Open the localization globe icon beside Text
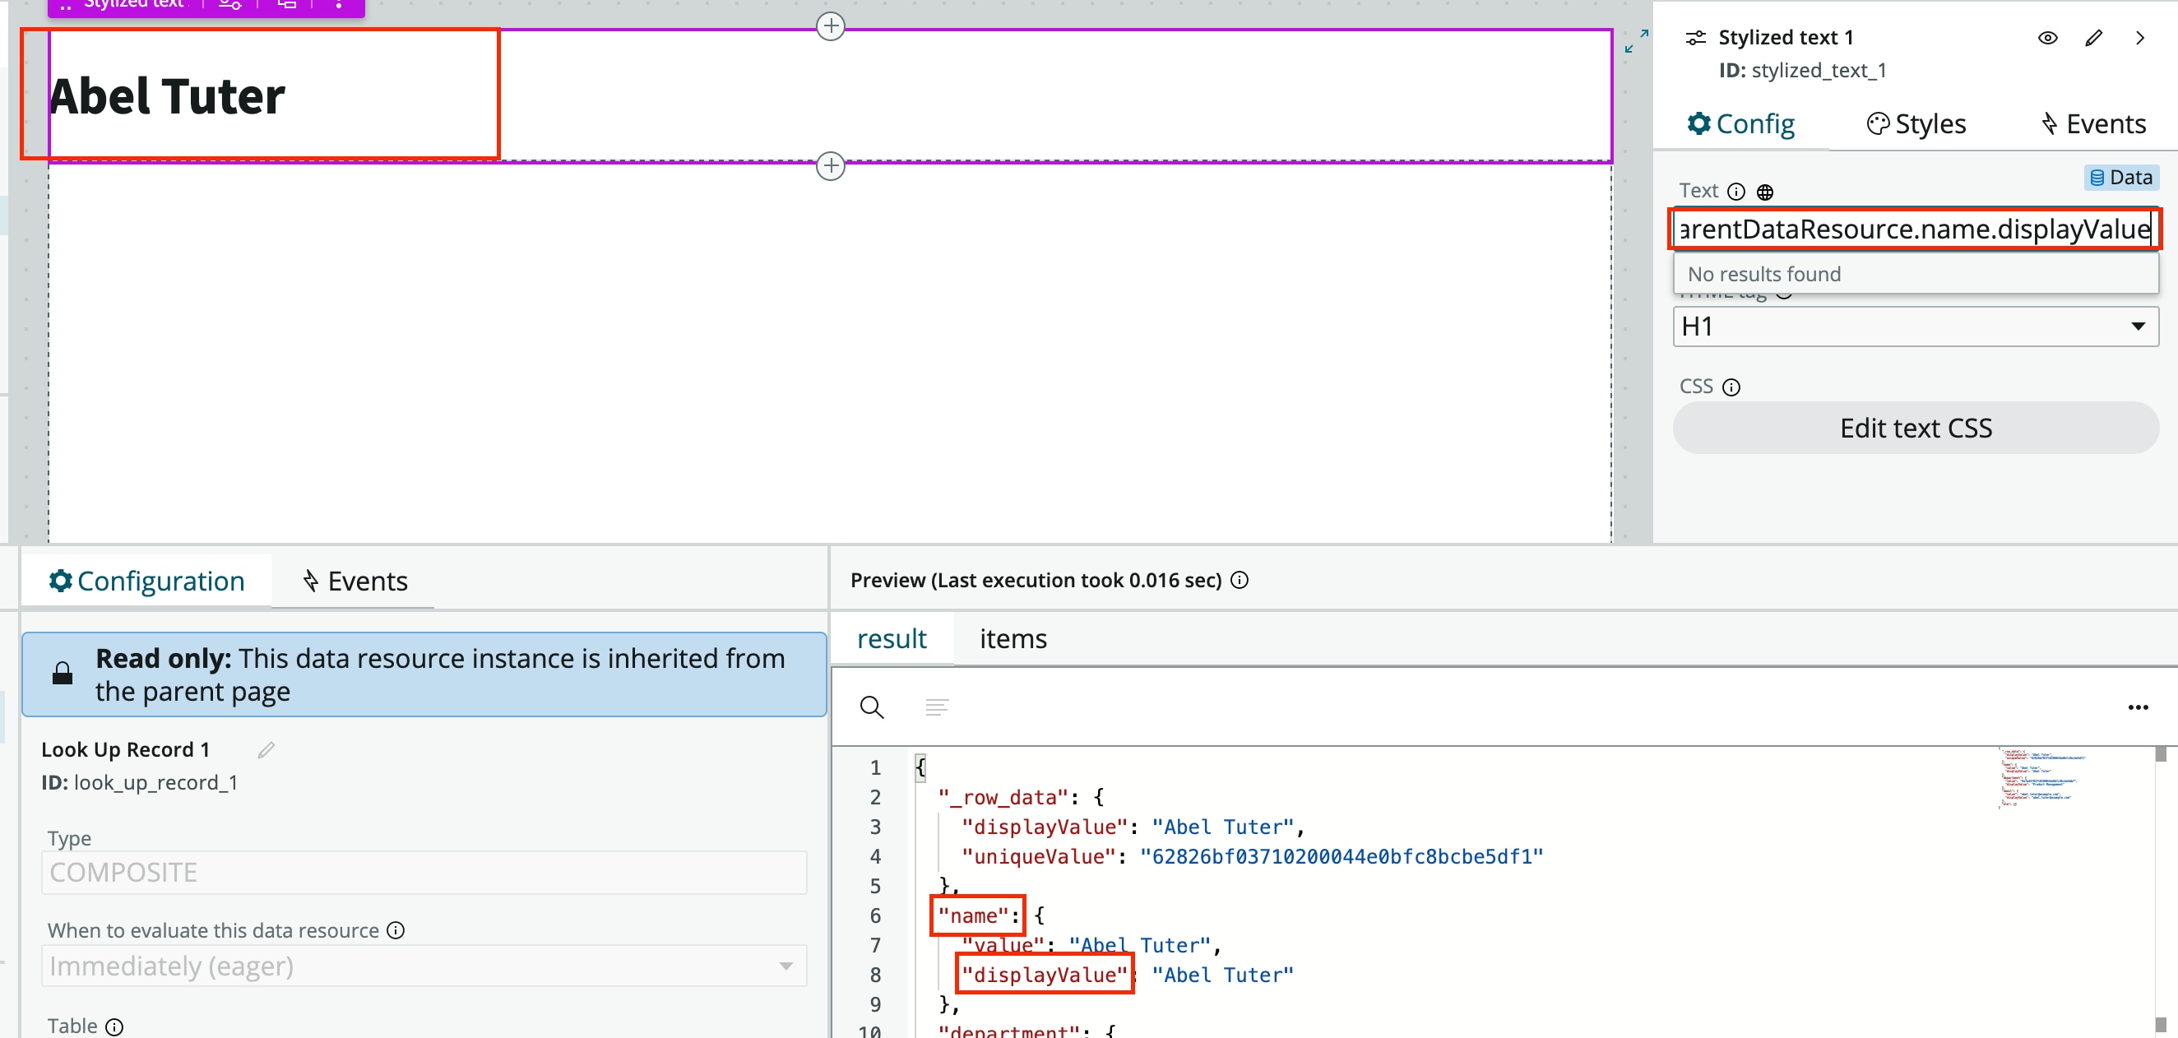Viewport: 2178px width, 1038px height. tap(1765, 191)
